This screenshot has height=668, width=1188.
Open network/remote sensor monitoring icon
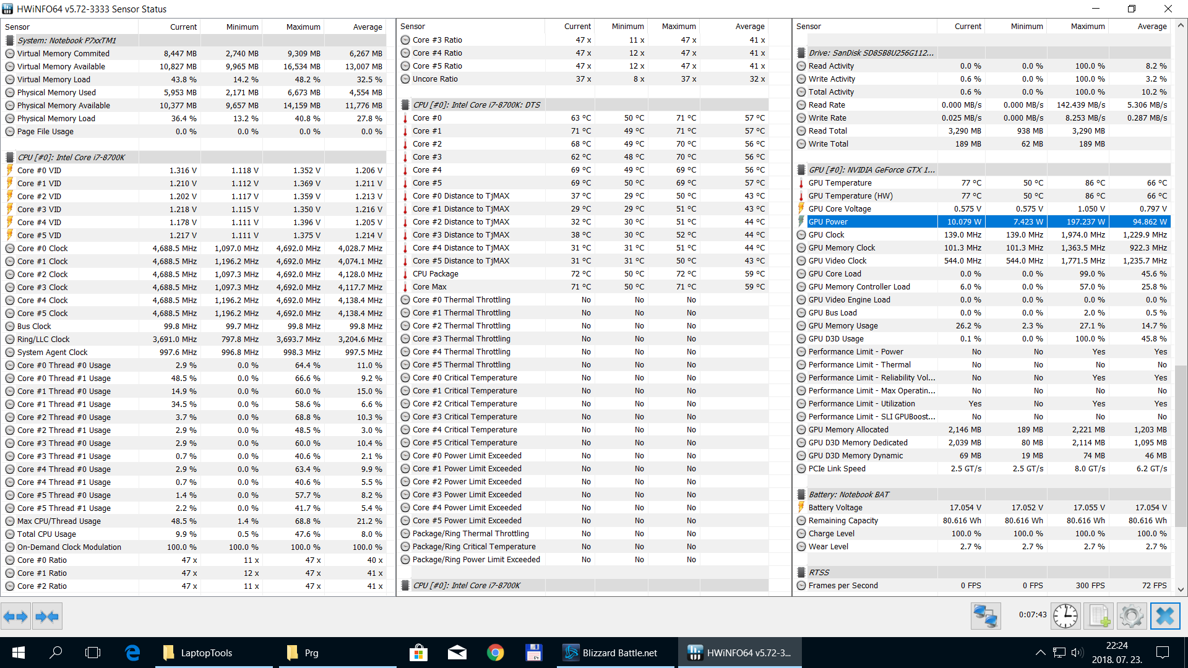tap(986, 616)
